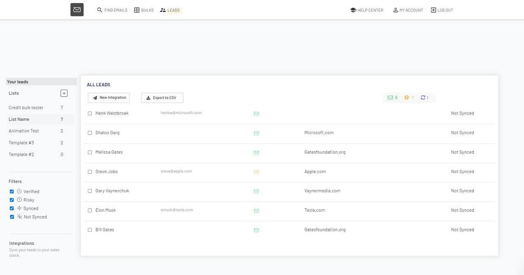Check the Steve Jobs row checkbox

point(90,172)
